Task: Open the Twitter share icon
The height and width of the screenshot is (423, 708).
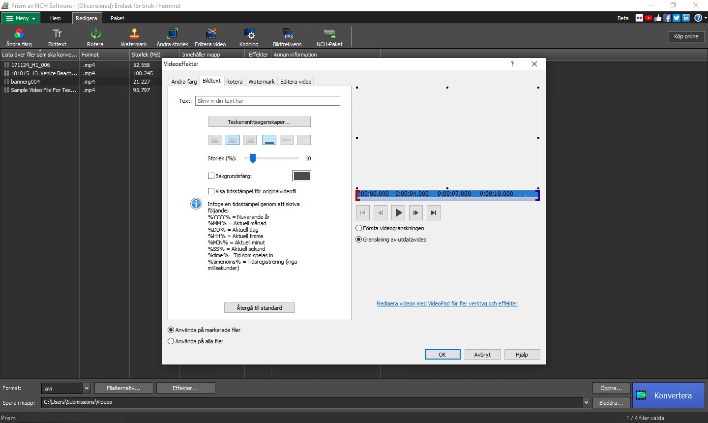Action: 677,18
